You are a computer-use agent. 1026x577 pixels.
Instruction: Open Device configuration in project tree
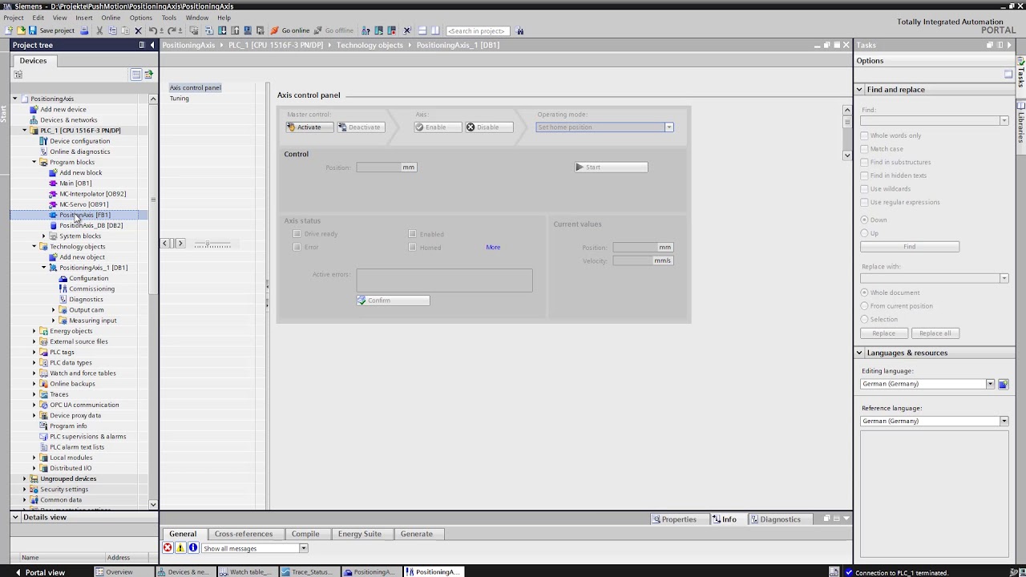(x=79, y=141)
